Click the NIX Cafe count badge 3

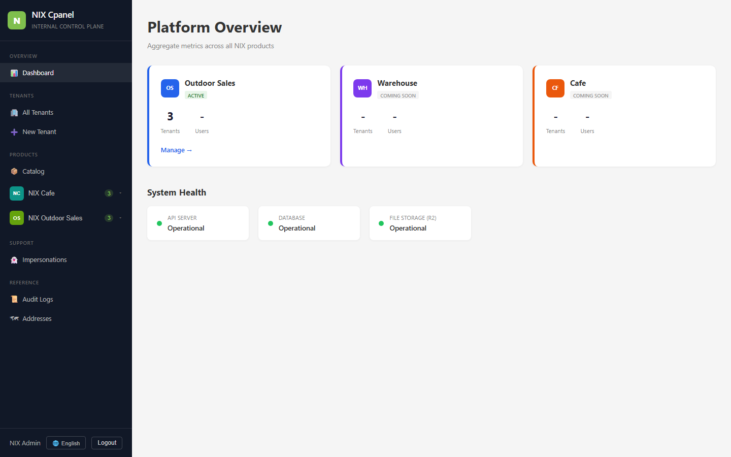coord(109,193)
